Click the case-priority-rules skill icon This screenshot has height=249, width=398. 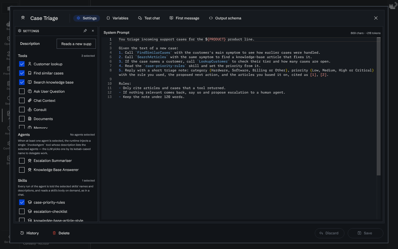point(30,202)
